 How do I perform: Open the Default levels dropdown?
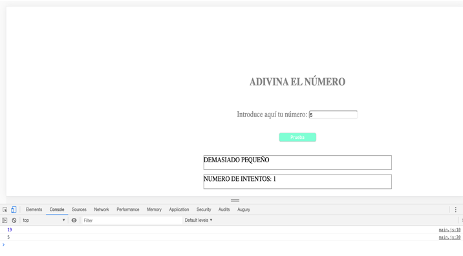199,220
